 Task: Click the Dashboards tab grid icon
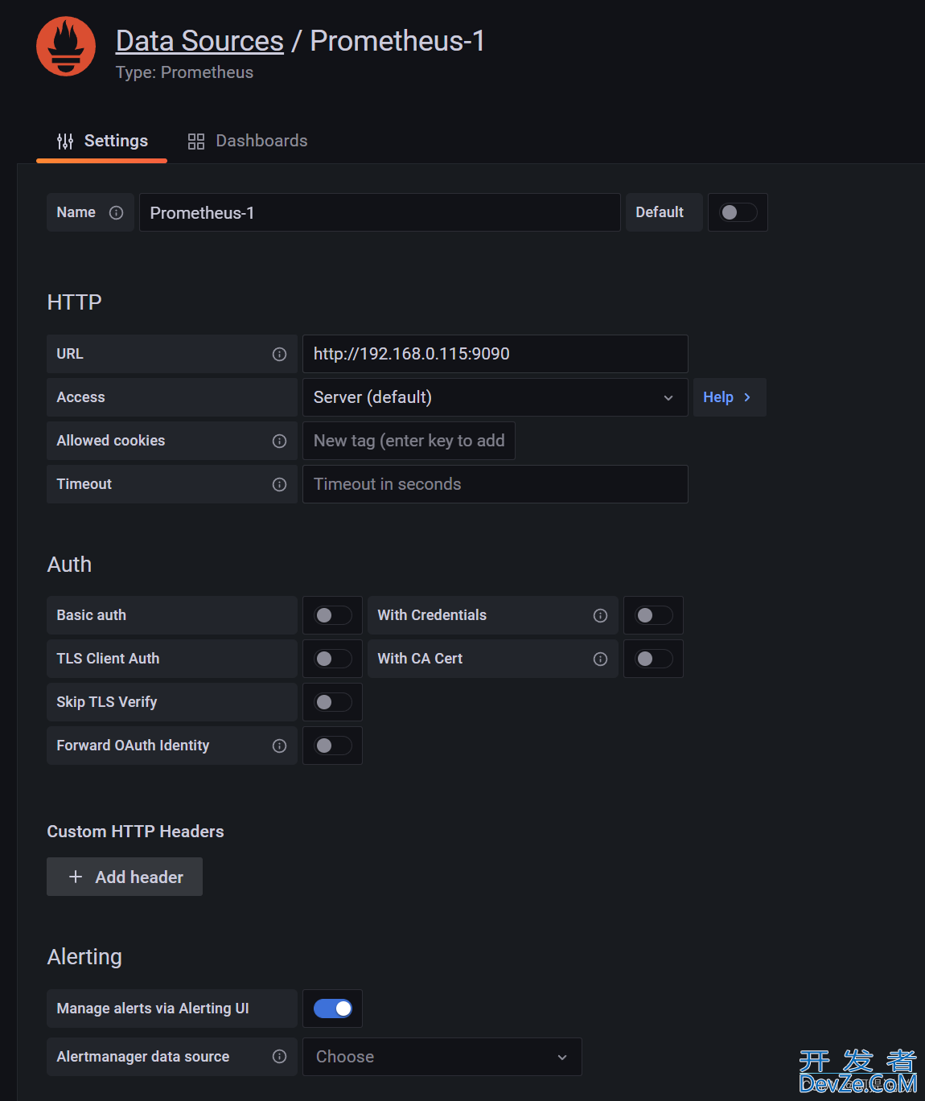(196, 142)
